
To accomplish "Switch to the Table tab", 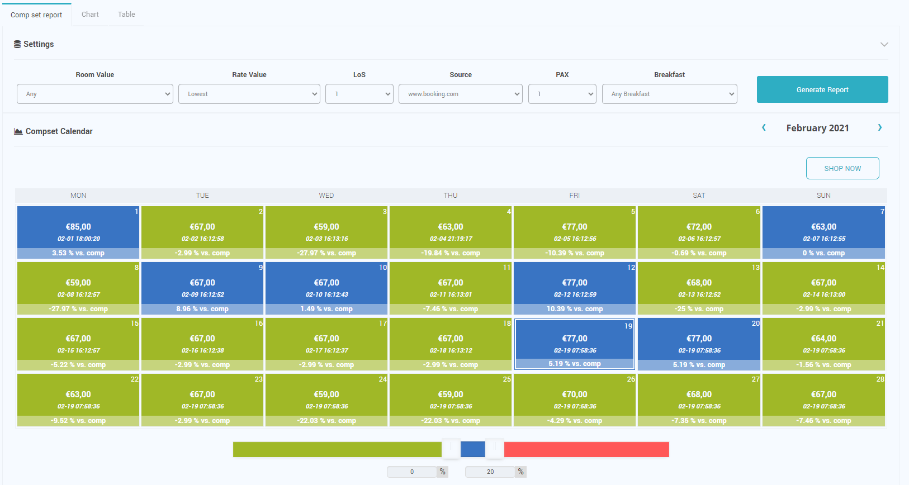I will coord(126,15).
